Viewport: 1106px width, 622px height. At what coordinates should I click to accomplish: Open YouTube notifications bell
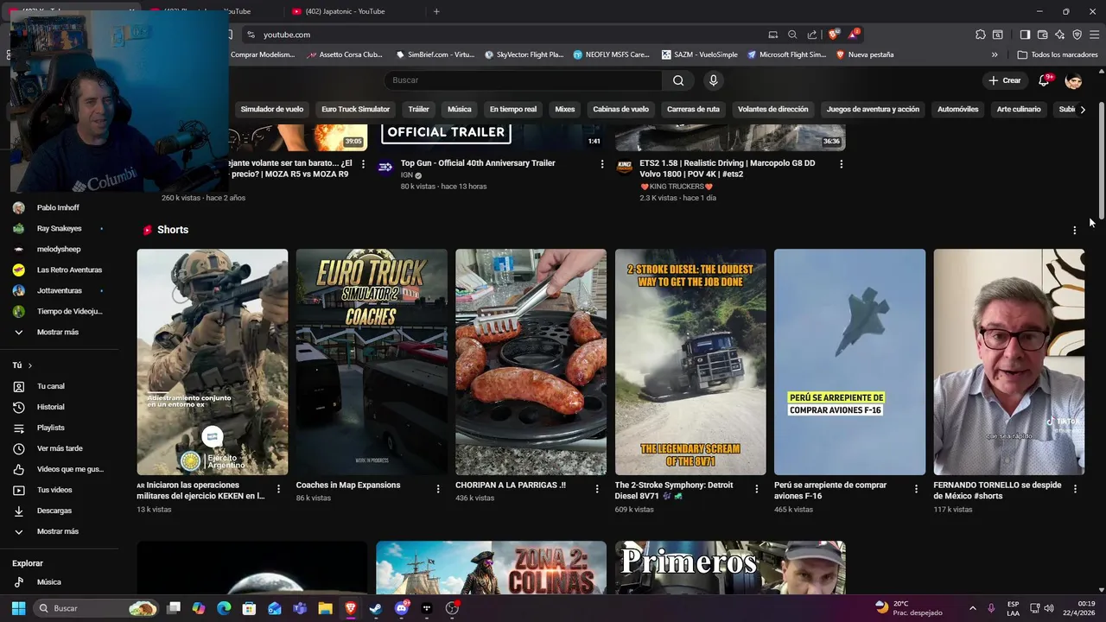pos(1045,80)
